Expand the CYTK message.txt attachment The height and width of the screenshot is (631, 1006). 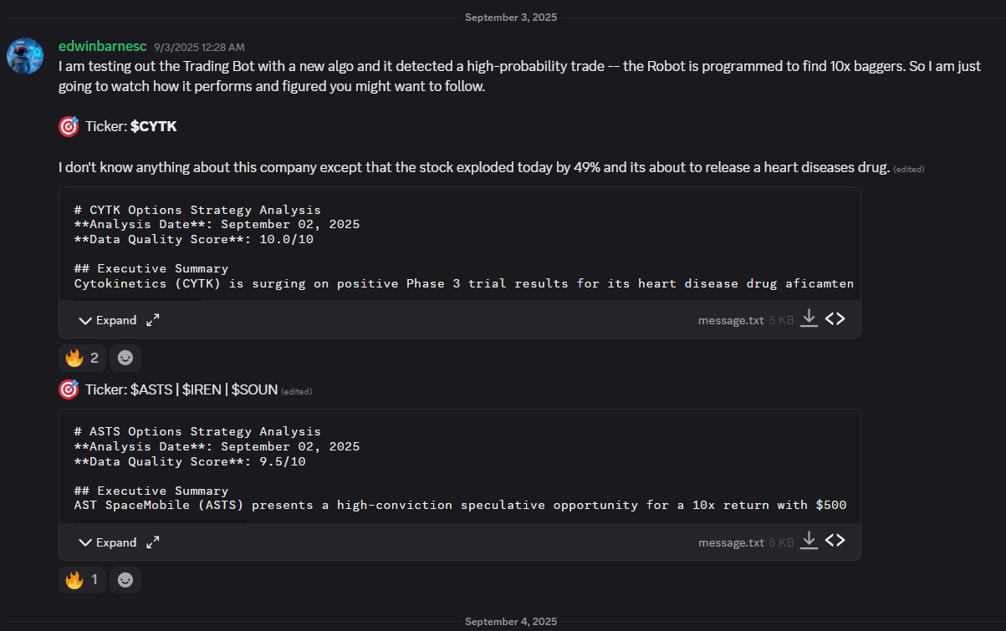(108, 320)
